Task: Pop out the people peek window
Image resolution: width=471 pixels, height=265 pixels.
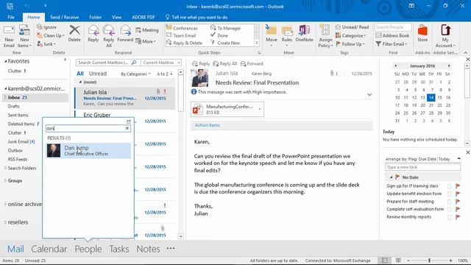Action: [x=129, y=121]
